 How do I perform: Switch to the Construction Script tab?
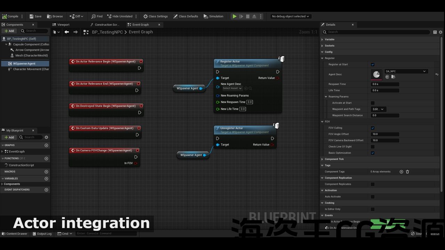pyautogui.click(x=106, y=25)
